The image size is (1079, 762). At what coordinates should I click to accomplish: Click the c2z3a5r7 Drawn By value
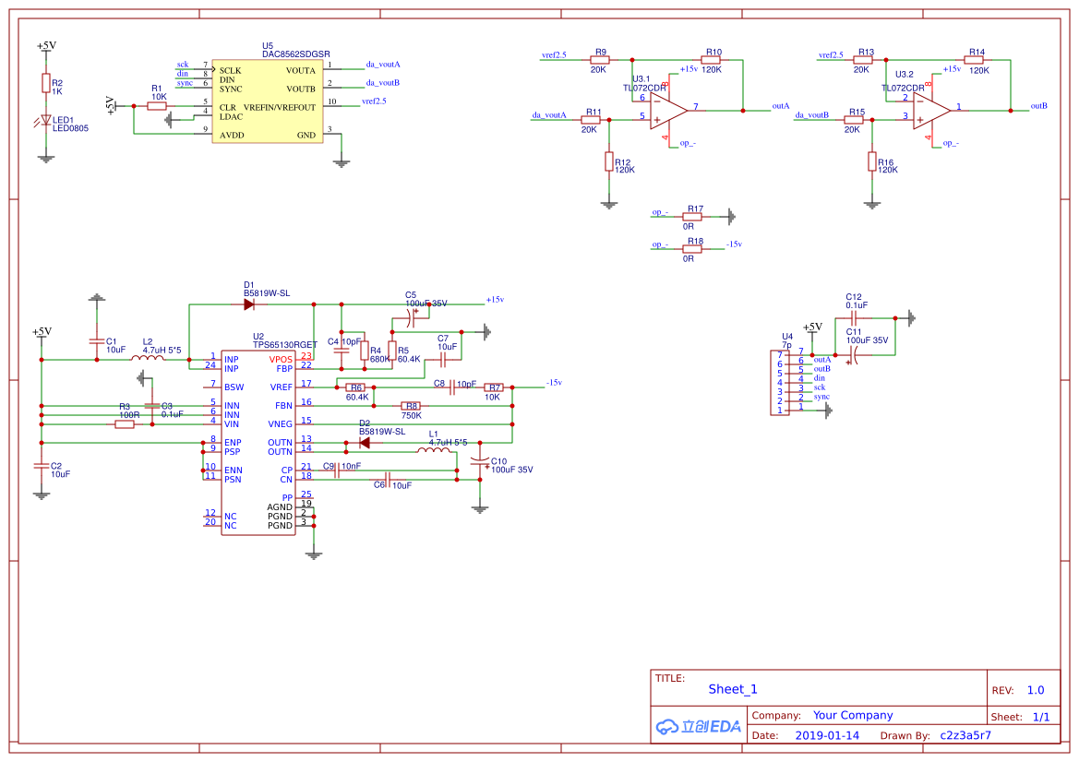[x=965, y=735]
